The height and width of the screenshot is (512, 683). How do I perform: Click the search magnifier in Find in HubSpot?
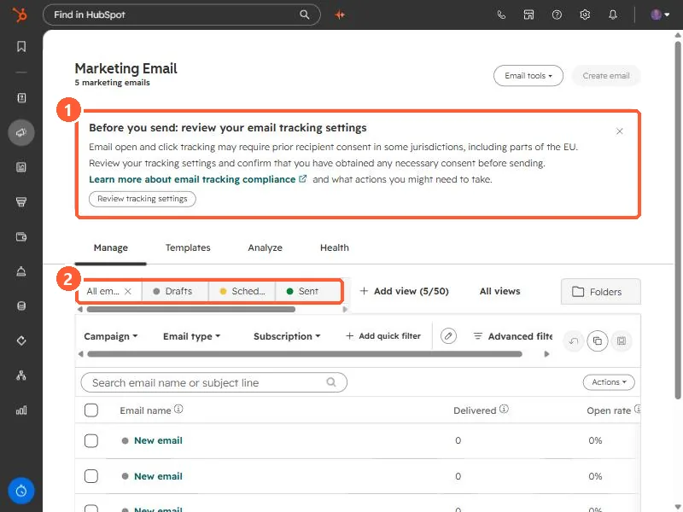305,15
